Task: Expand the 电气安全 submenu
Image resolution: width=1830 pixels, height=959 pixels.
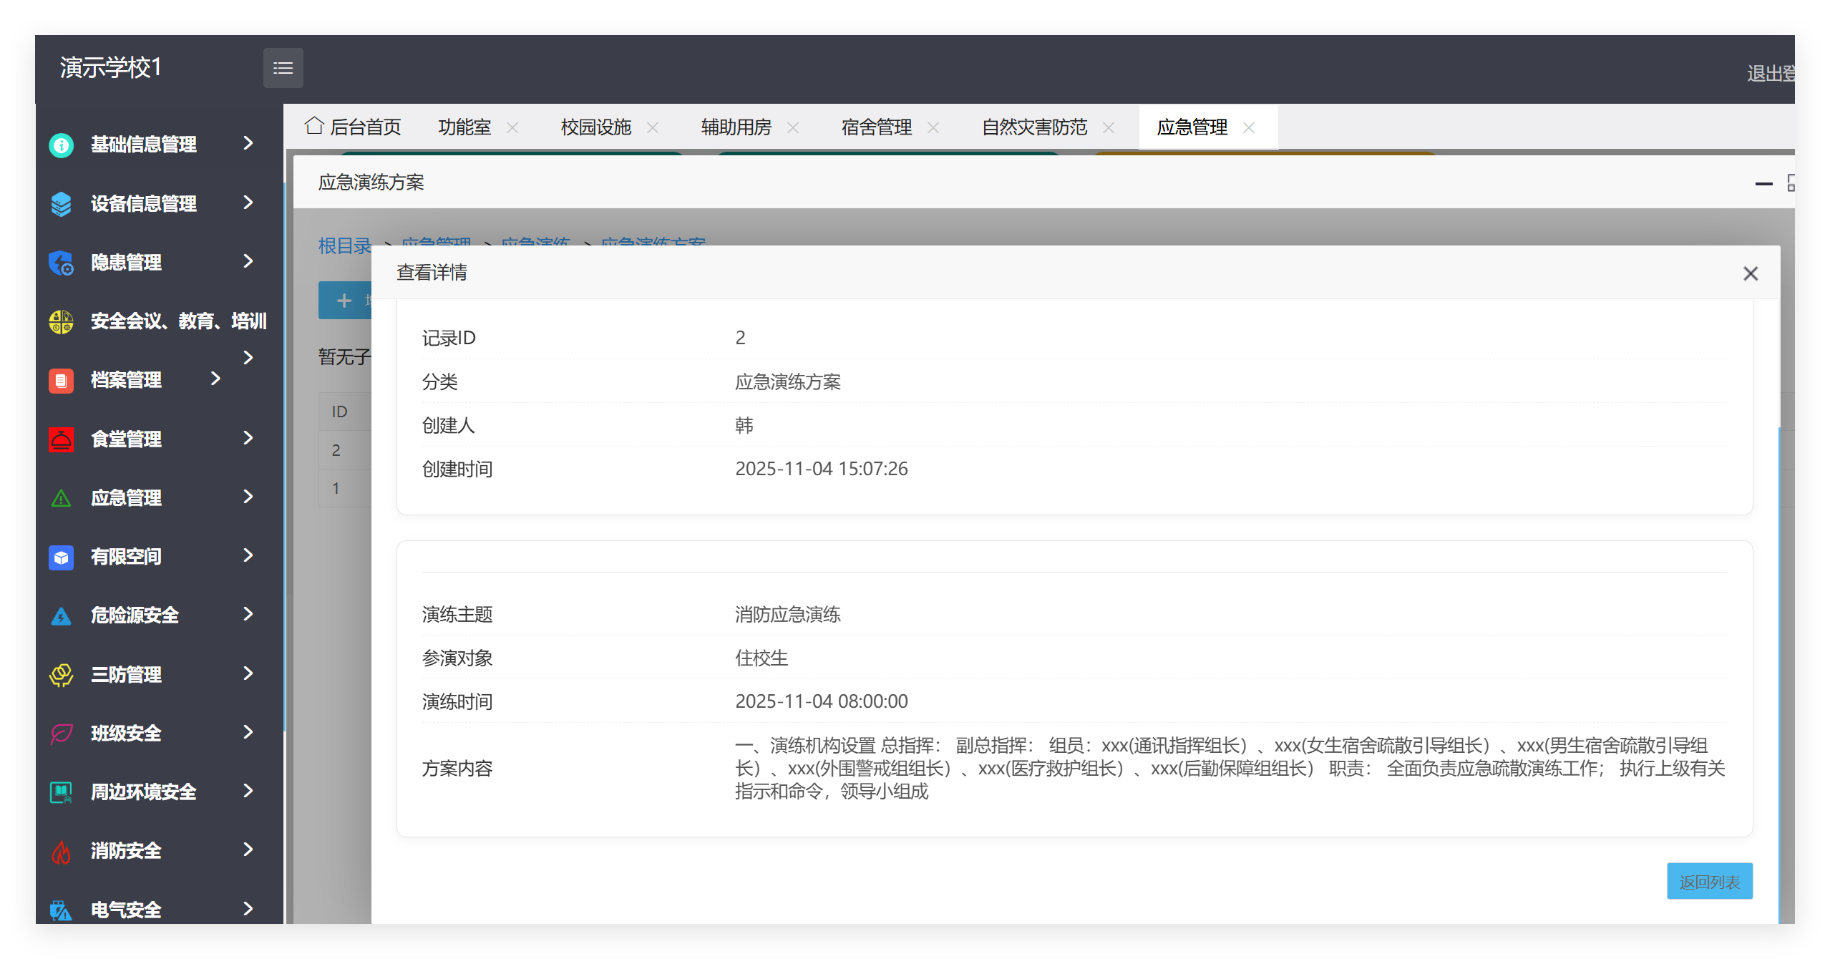Action: click(247, 909)
